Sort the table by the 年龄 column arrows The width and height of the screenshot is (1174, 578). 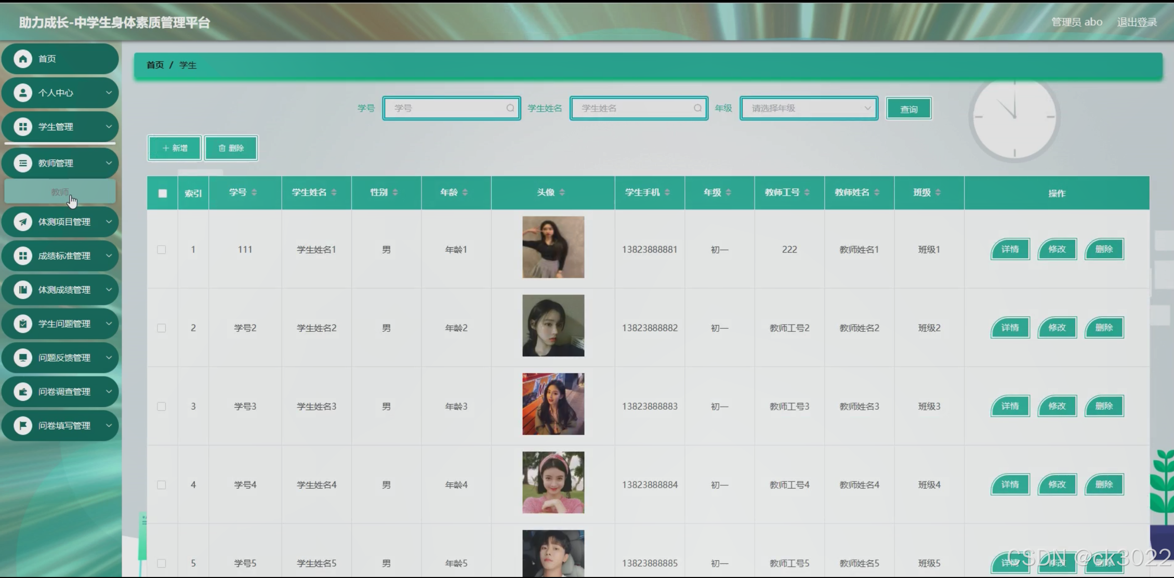coord(465,193)
